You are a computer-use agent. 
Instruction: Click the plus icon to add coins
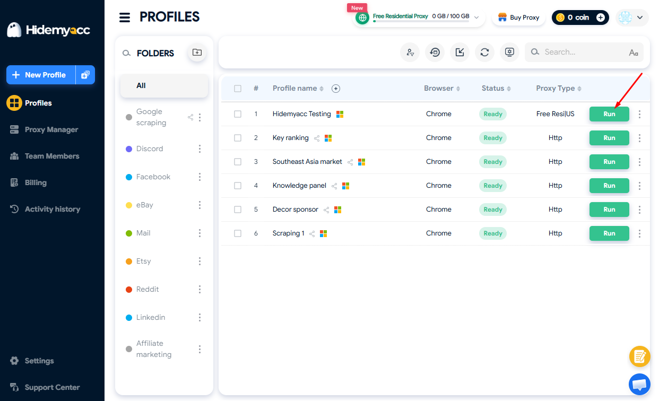[601, 18]
